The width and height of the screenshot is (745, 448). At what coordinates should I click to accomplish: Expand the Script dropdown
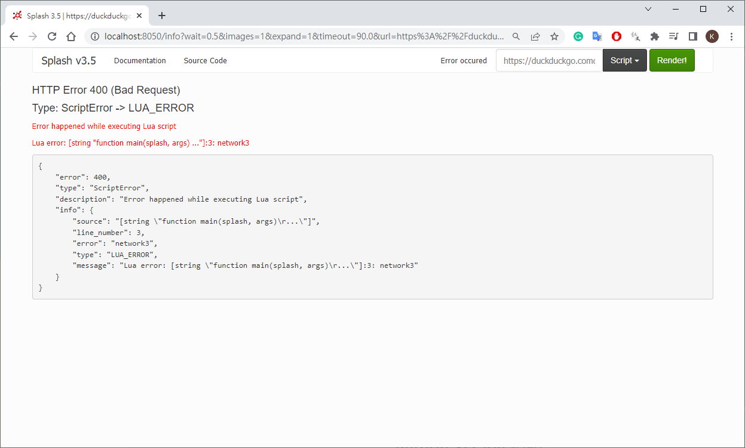tap(624, 60)
